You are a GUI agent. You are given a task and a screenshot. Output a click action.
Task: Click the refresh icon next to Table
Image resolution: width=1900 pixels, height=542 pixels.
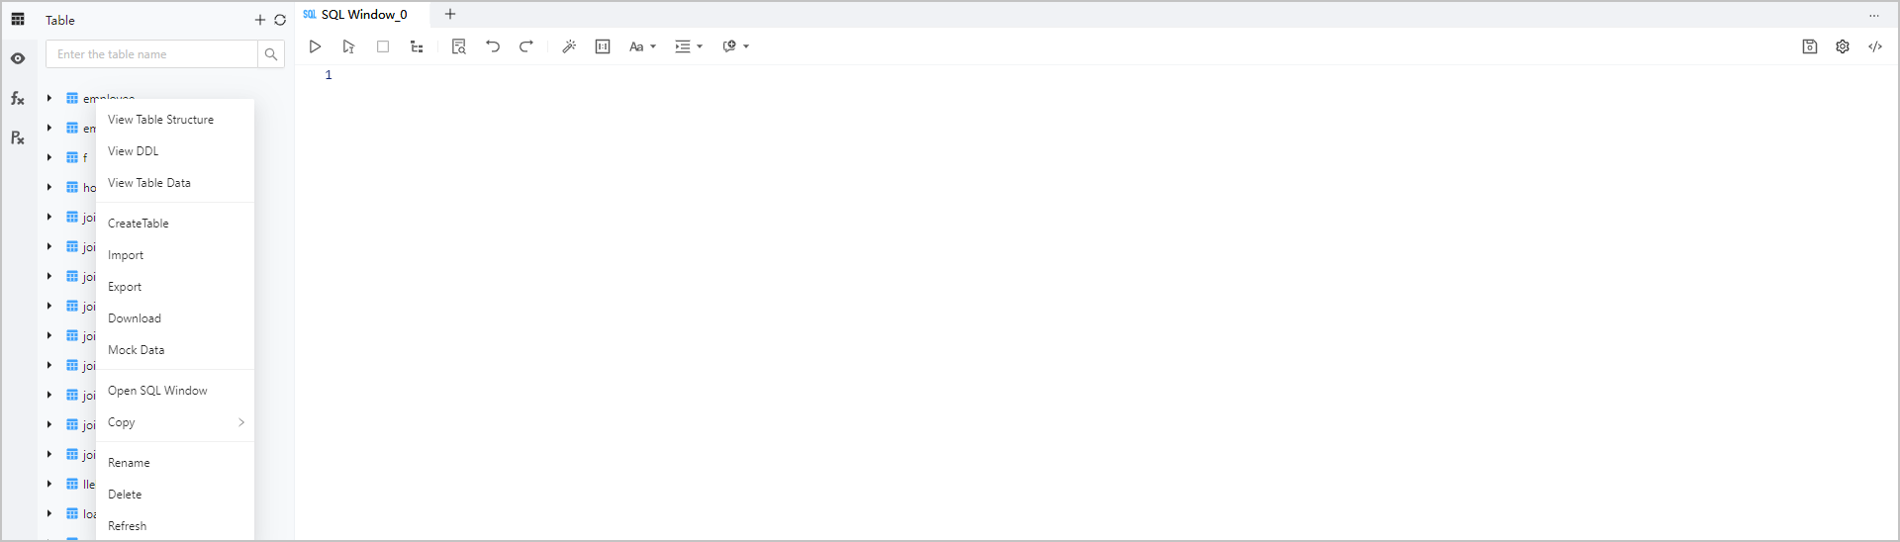pyautogui.click(x=280, y=20)
